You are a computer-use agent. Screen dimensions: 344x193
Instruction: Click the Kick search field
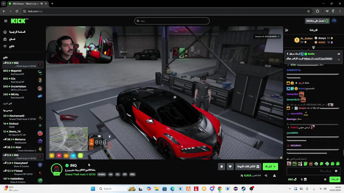point(172,21)
